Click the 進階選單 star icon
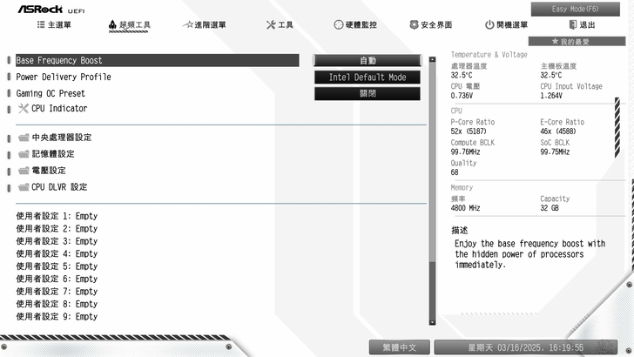Viewport: 634px width, 357px height. click(187, 24)
